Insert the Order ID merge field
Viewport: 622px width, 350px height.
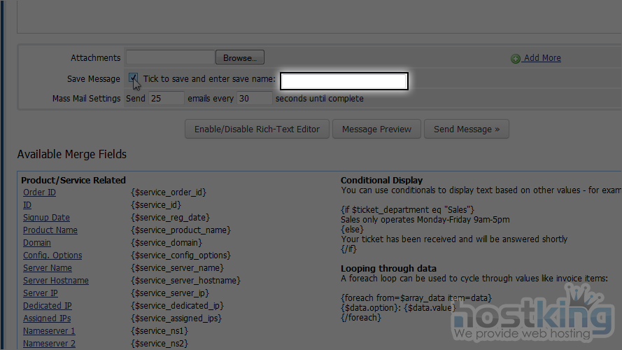coord(39,192)
